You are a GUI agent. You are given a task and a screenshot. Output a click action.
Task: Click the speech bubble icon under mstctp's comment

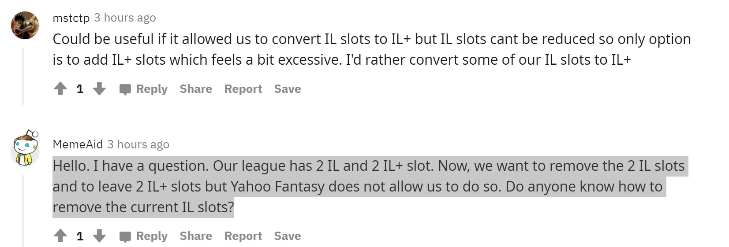tap(125, 89)
